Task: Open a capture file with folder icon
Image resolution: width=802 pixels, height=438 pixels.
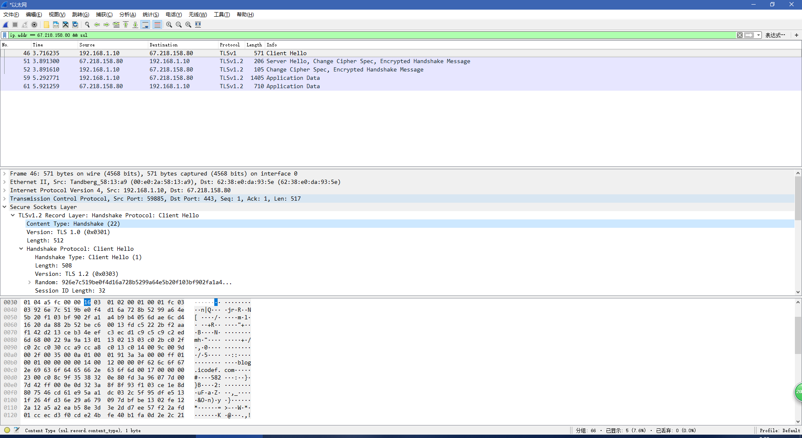Action: tap(46, 25)
